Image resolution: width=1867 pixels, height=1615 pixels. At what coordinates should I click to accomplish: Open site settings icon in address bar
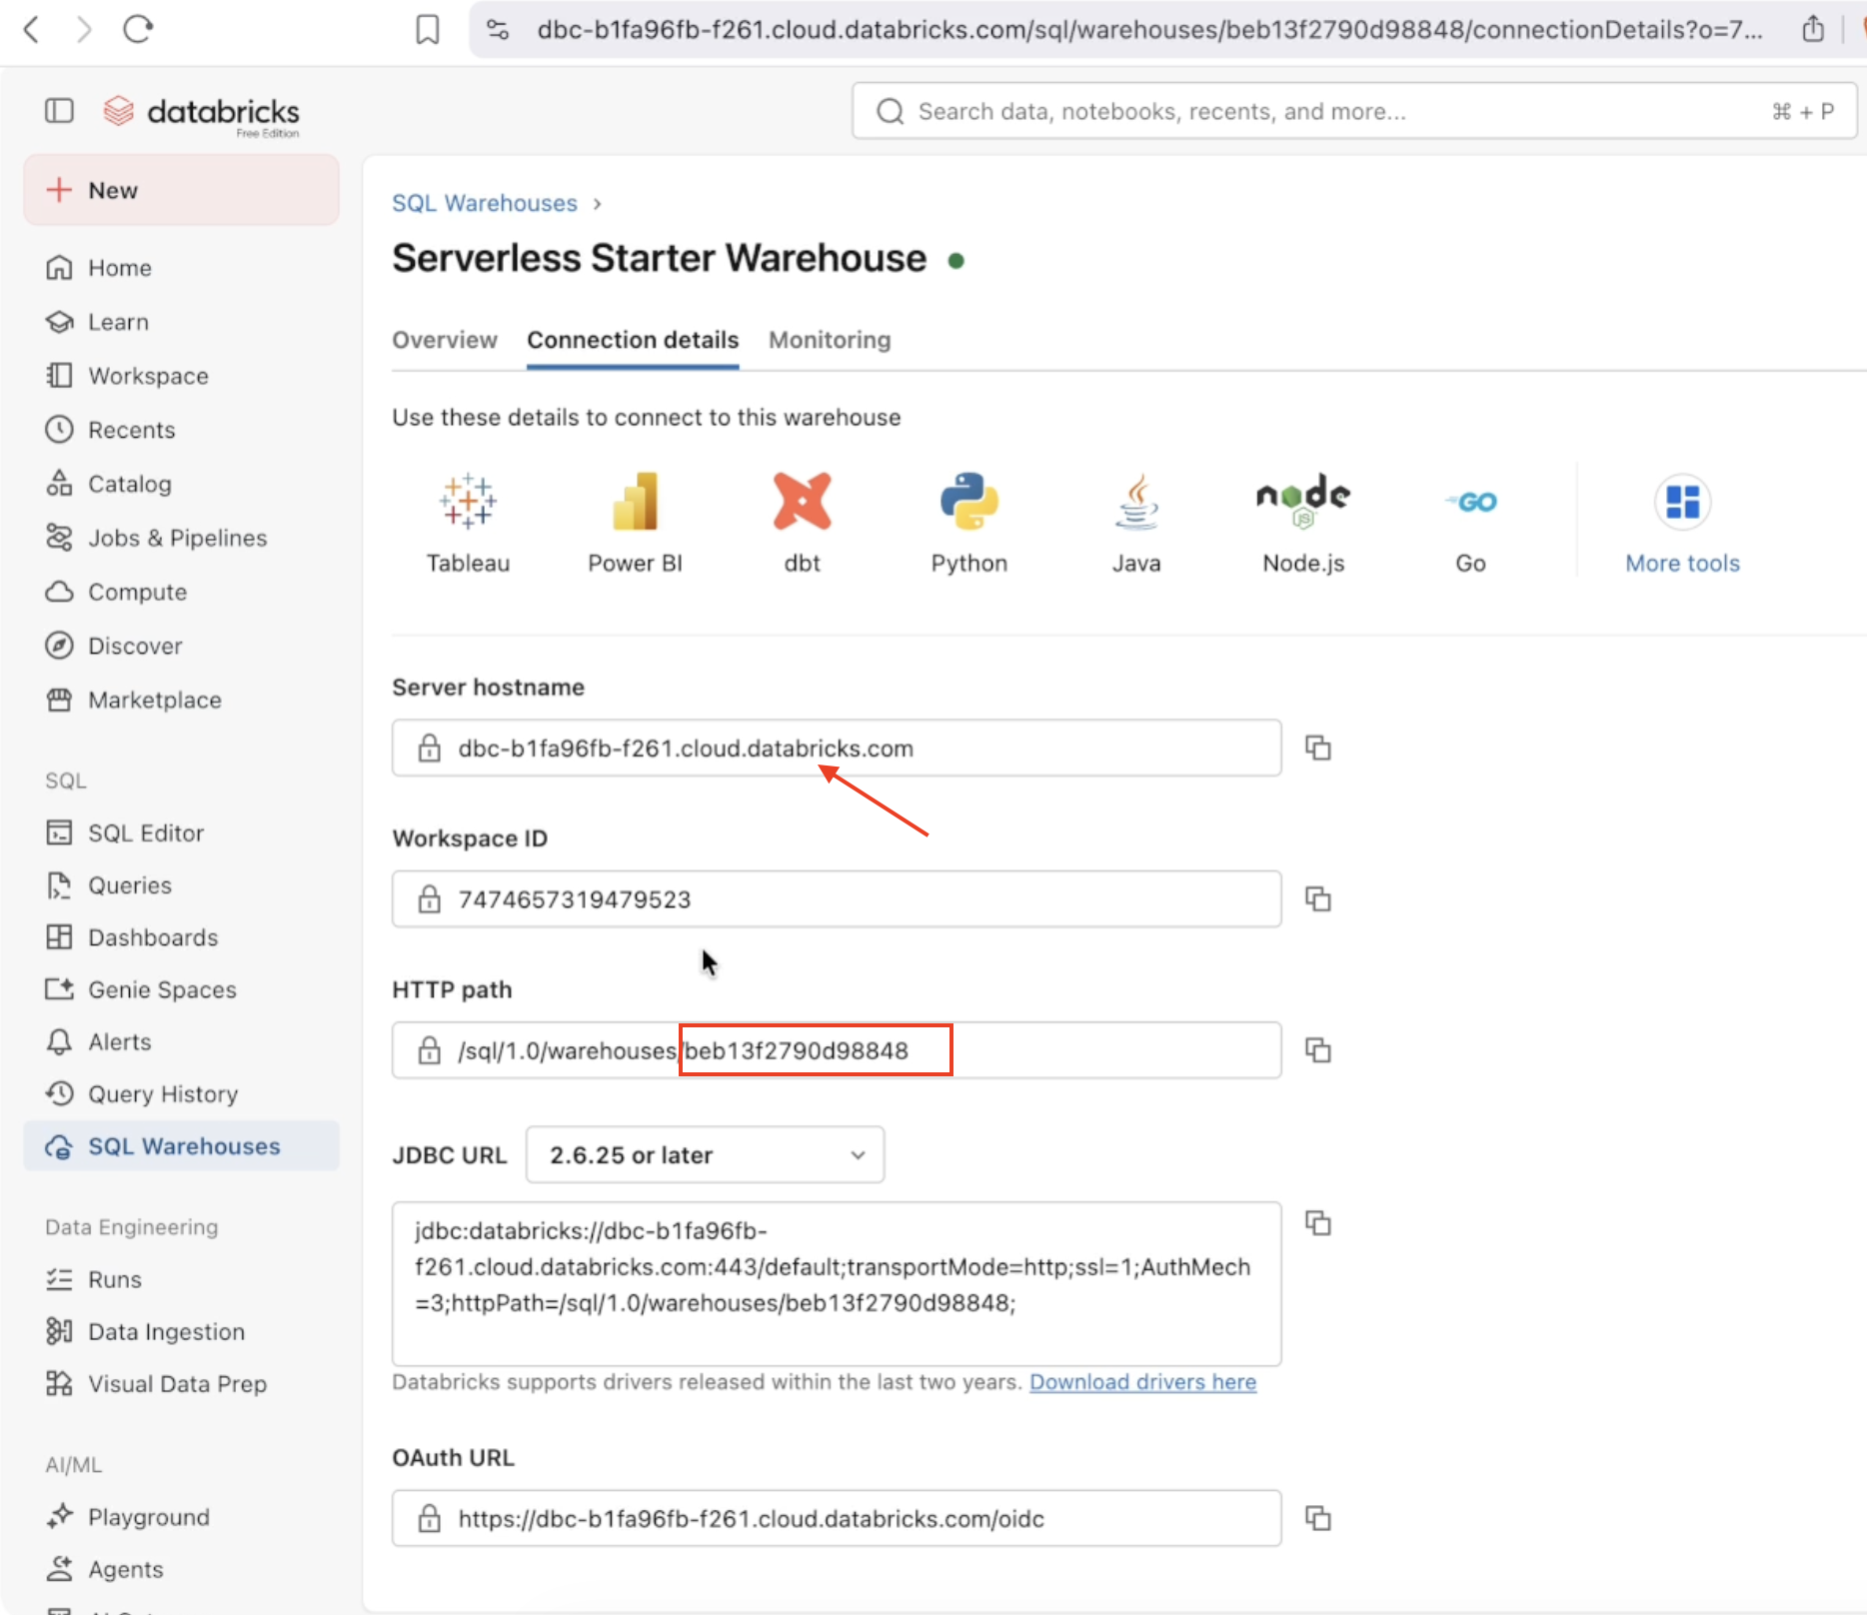(497, 30)
